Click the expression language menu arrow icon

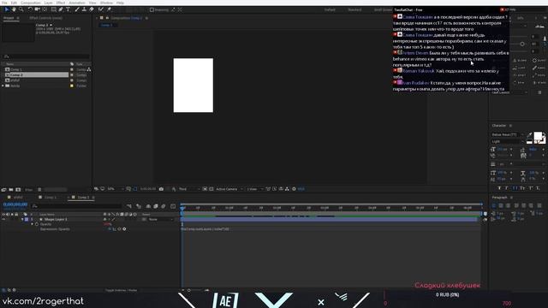click(x=124, y=229)
